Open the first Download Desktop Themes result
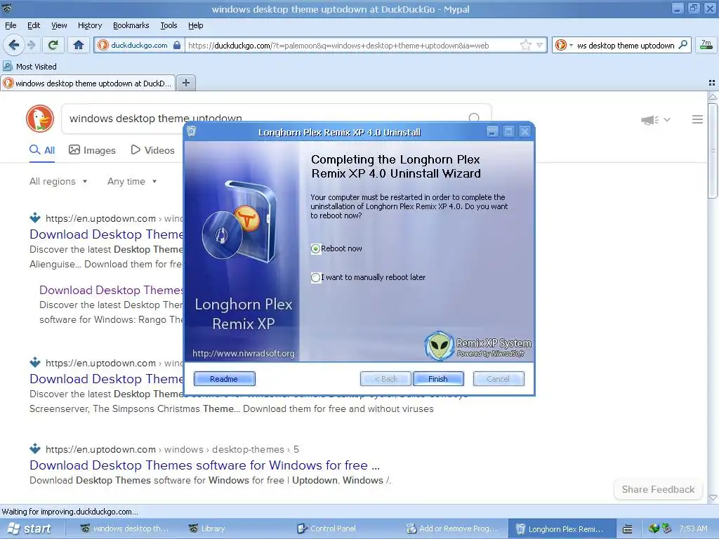Viewport: 719px width, 539px height. [x=107, y=234]
